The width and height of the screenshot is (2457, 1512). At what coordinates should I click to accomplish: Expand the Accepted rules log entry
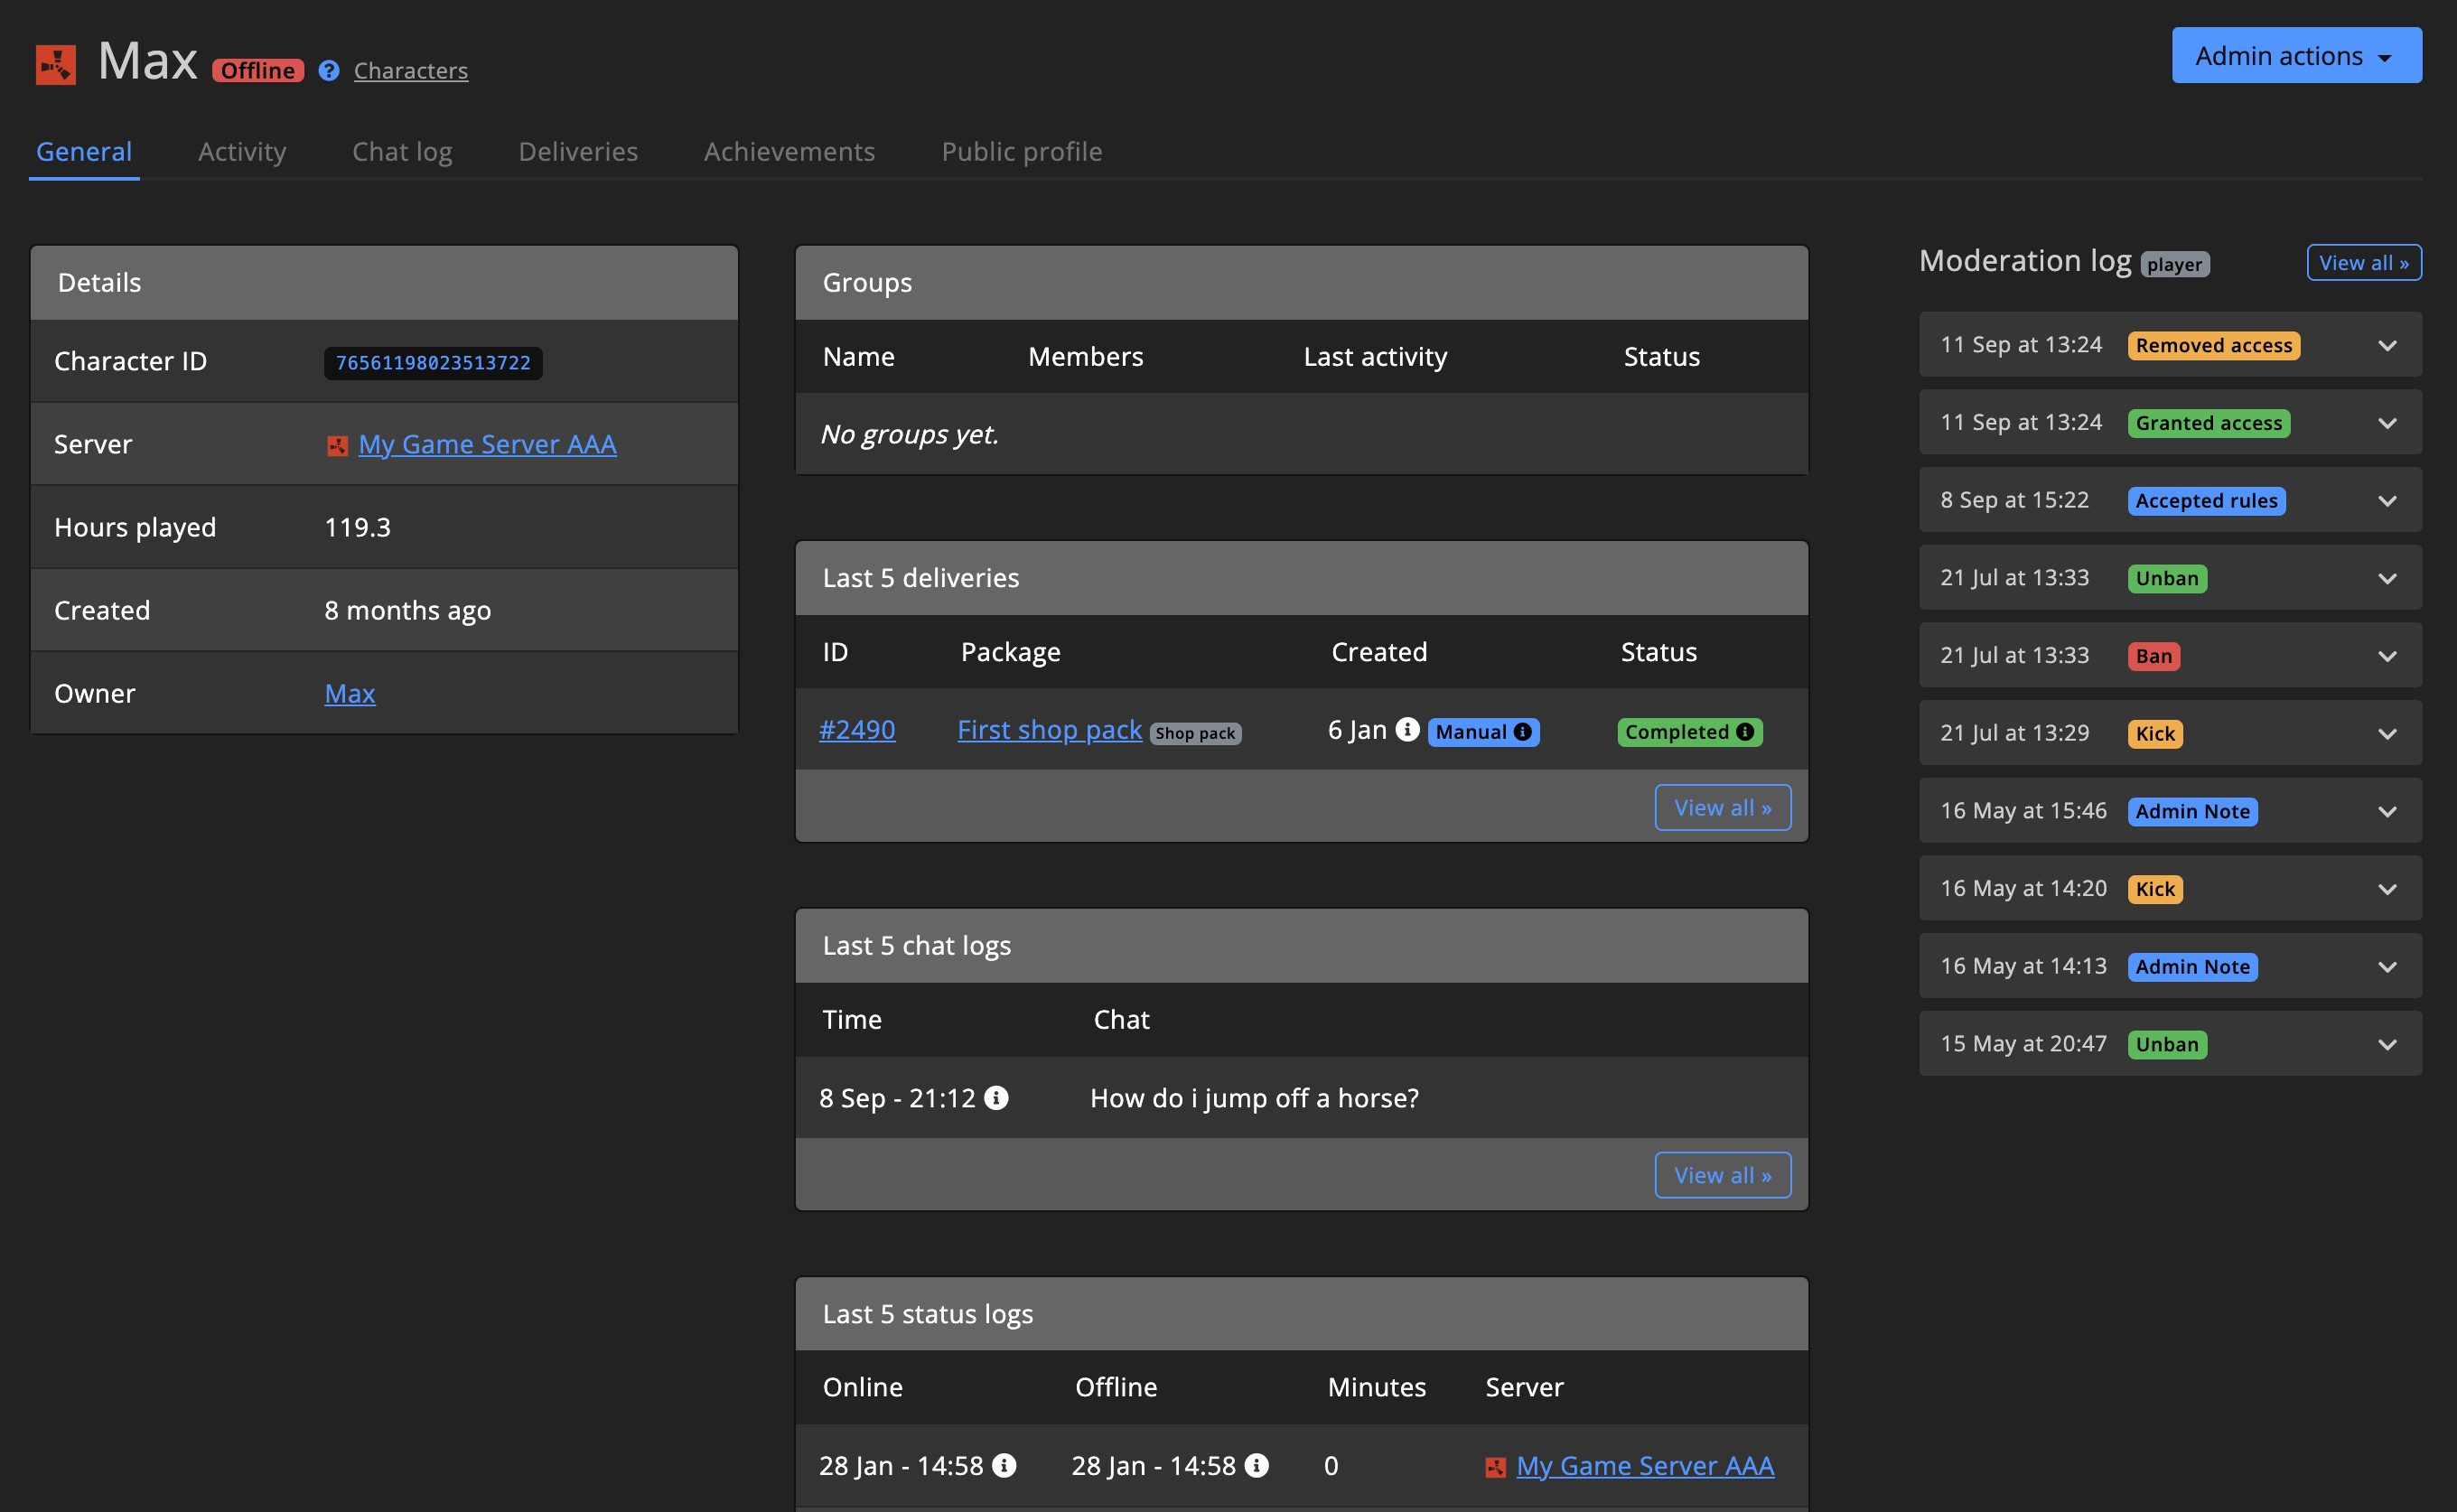coord(2387,501)
